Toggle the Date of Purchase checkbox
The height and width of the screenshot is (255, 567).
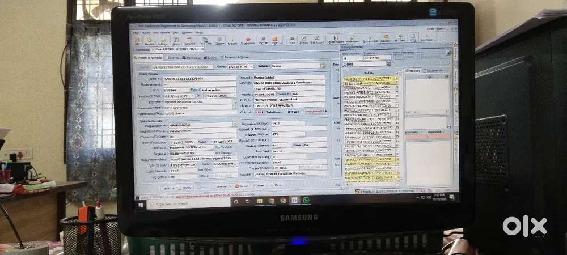pos(172,142)
